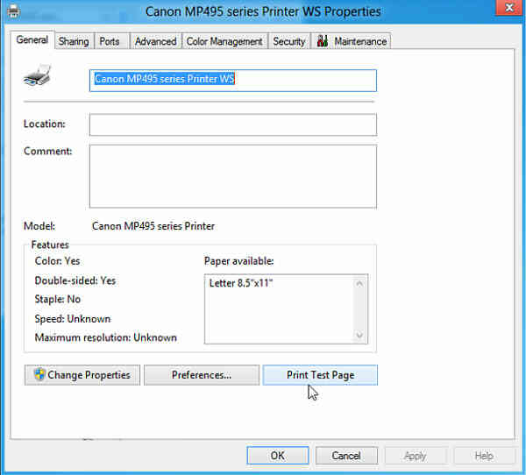Close the printer Properties dialog

point(509,8)
